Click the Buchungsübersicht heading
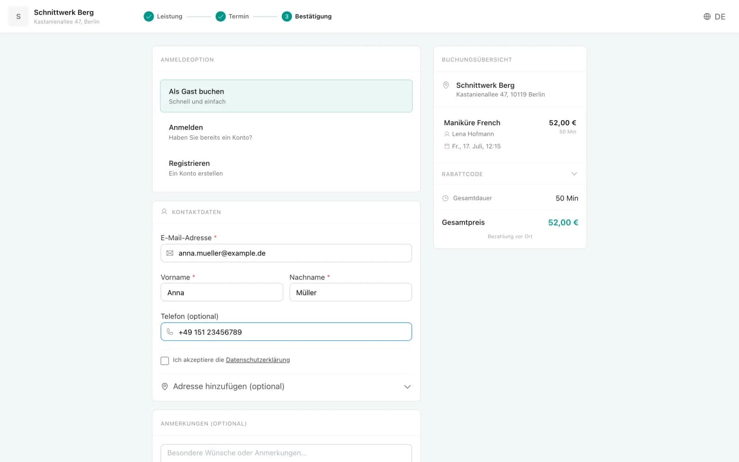 pos(477,60)
